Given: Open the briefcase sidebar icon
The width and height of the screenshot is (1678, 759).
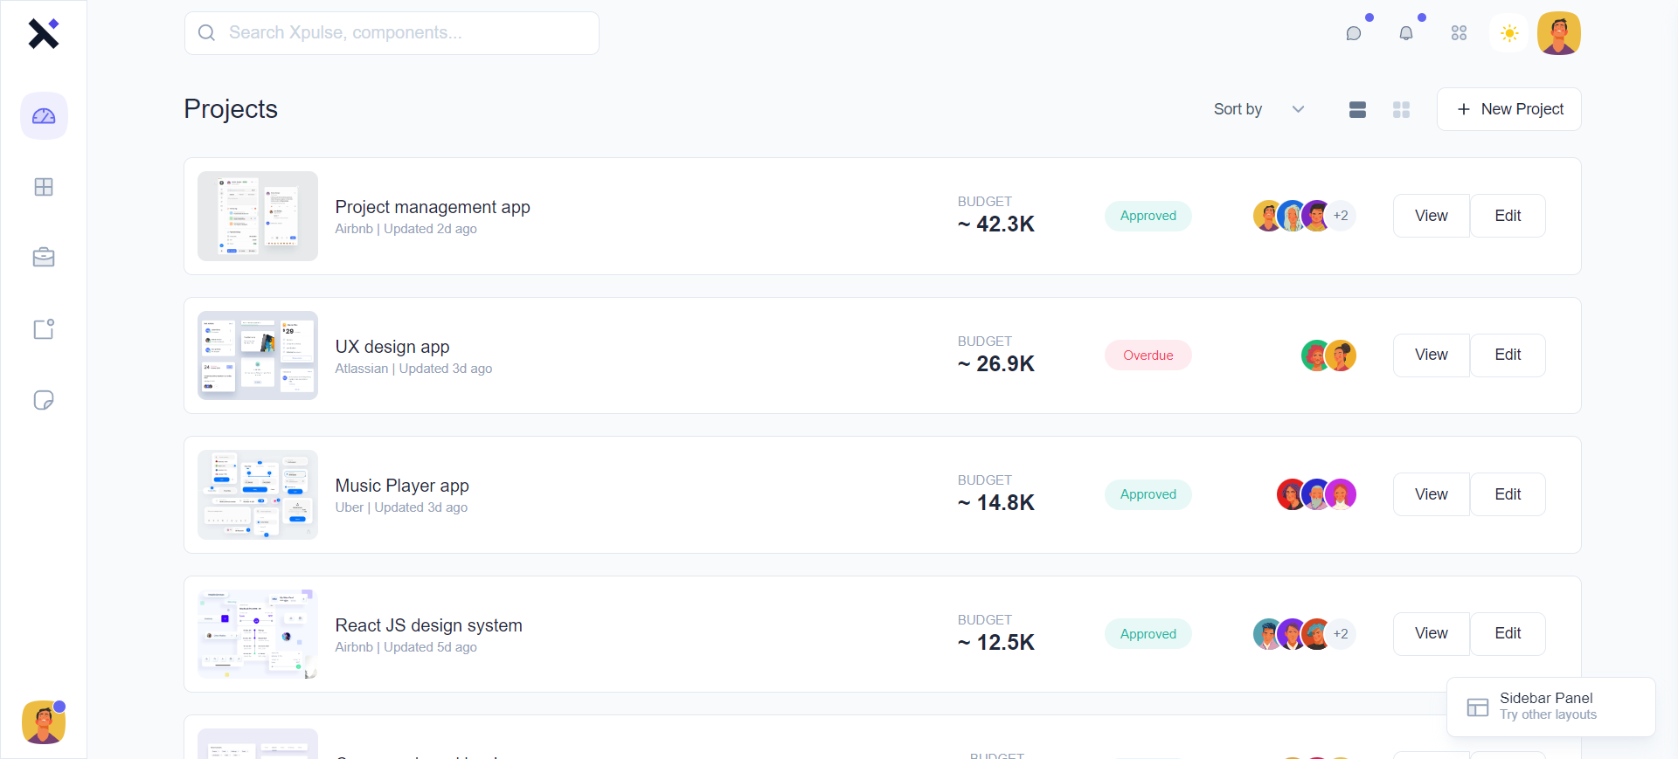Looking at the screenshot, I should [x=44, y=258].
